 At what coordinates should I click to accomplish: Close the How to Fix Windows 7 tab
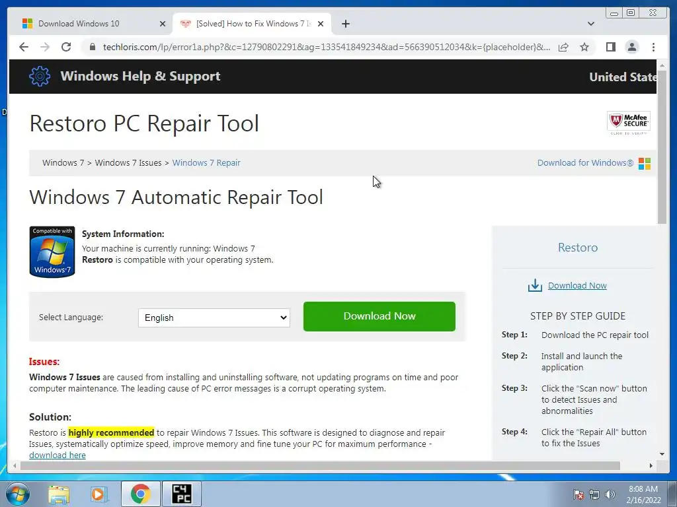coord(321,24)
